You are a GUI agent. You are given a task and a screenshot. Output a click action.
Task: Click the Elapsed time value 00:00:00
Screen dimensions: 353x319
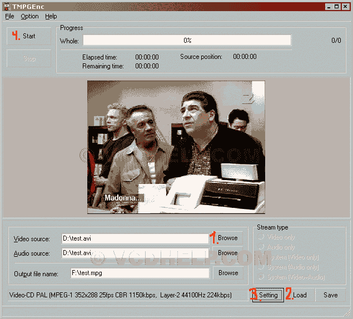click(x=147, y=57)
